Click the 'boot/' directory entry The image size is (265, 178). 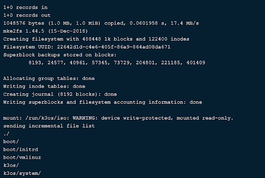click(11, 142)
